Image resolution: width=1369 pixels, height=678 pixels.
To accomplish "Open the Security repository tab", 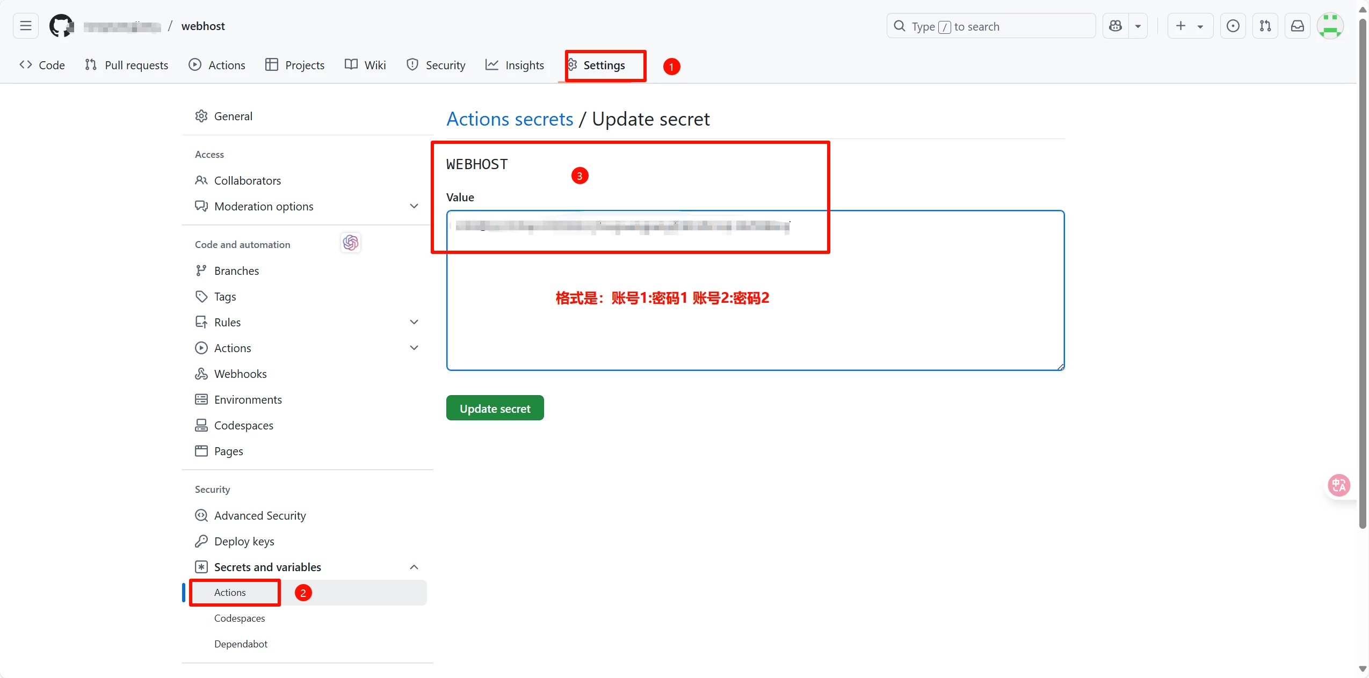I will [436, 65].
